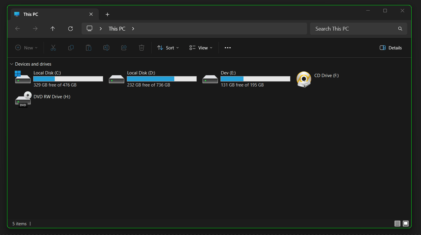Click the 'DVD RW Drive (H:)' label
Image resolution: width=421 pixels, height=235 pixels.
point(52,97)
